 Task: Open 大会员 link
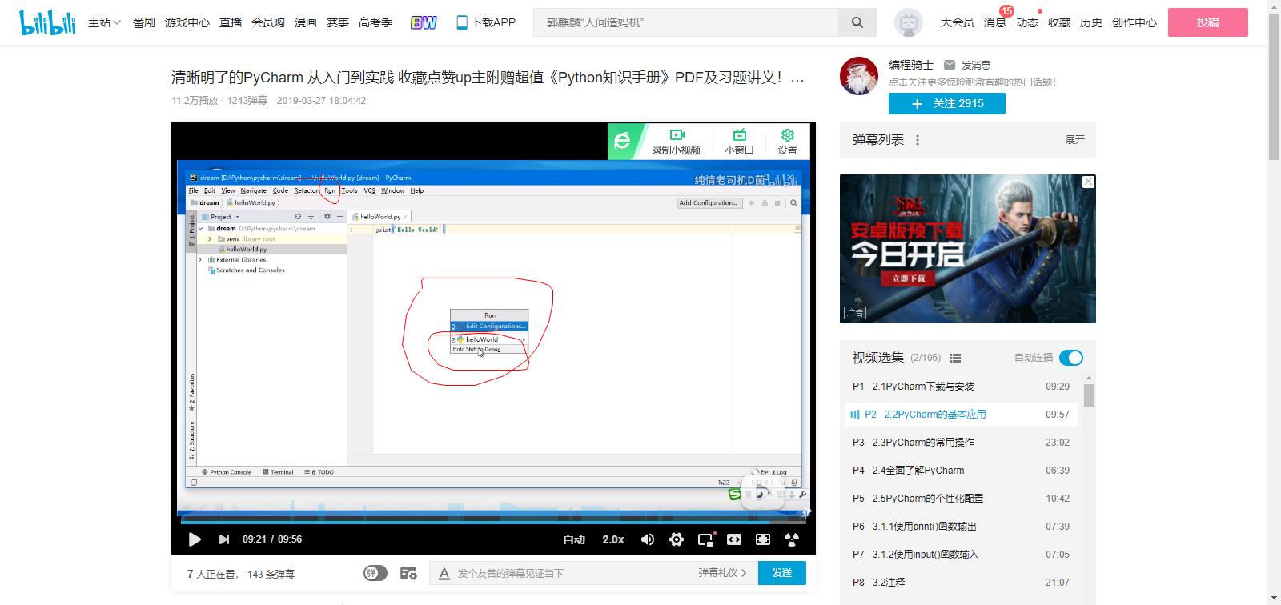point(957,22)
